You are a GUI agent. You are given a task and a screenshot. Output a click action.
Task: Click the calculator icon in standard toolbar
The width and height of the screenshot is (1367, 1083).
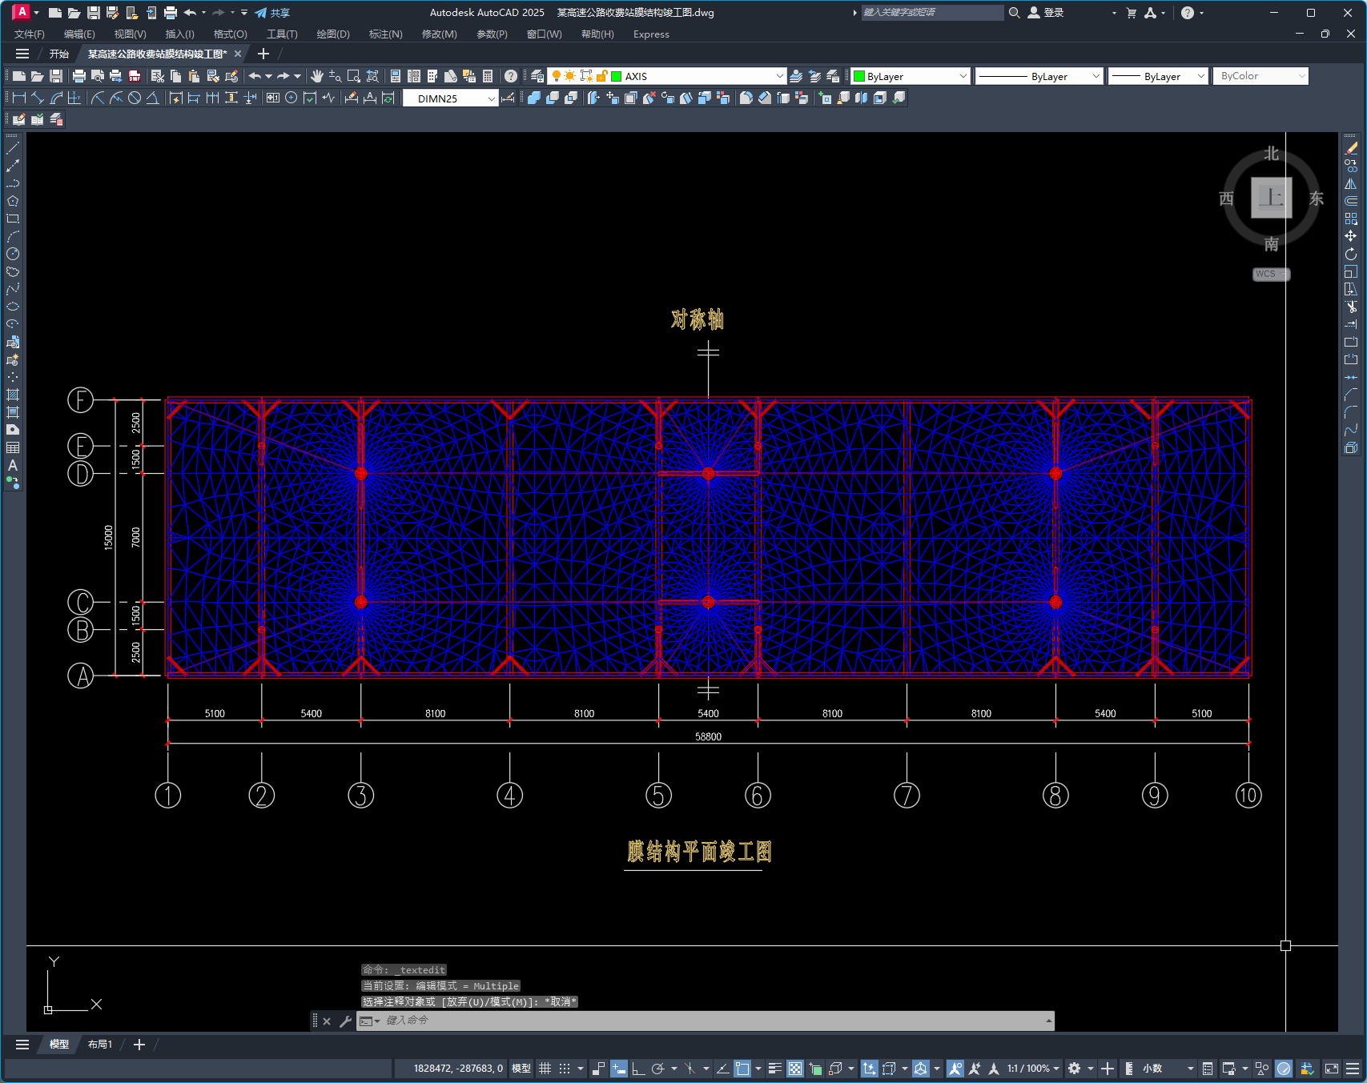pyautogui.click(x=488, y=76)
